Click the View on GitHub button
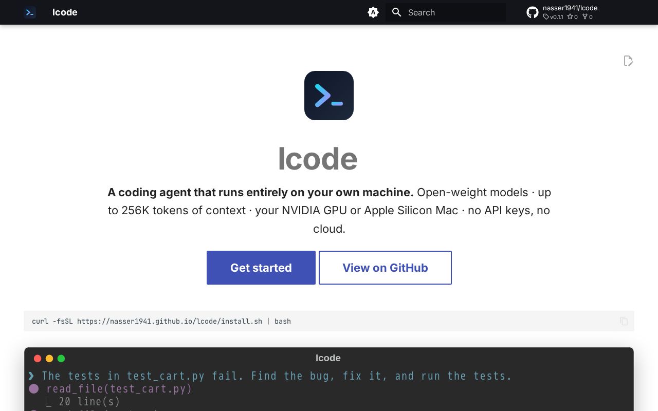 click(x=385, y=268)
